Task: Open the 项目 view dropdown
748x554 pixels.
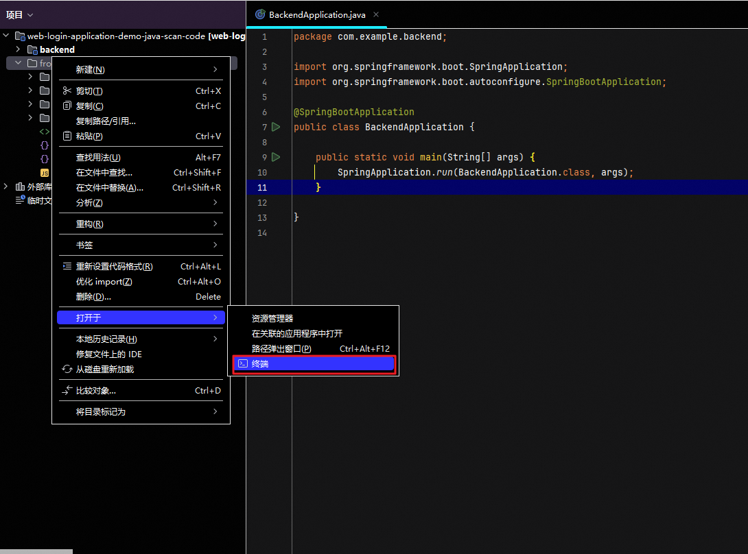Action: click(20, 15)
